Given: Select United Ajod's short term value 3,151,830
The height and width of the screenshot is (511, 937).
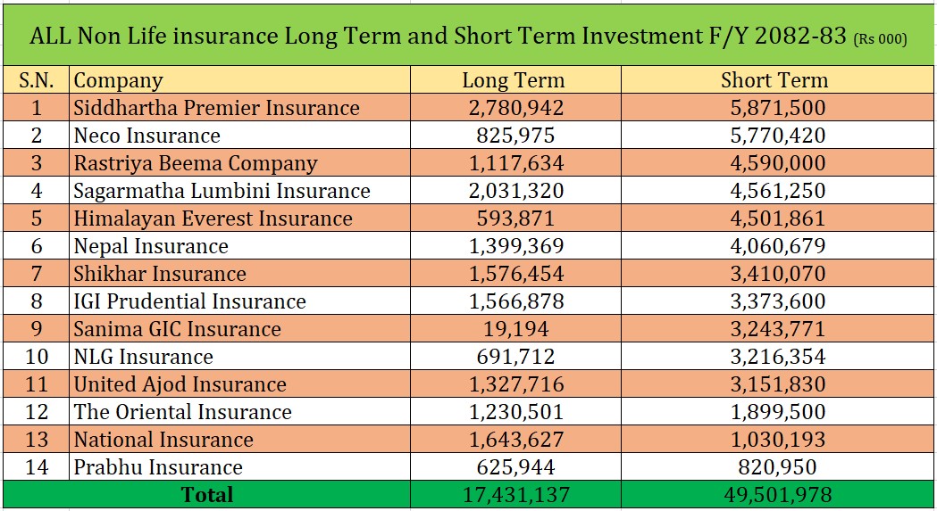Looking at the screenshot, I should click(774, 384).
